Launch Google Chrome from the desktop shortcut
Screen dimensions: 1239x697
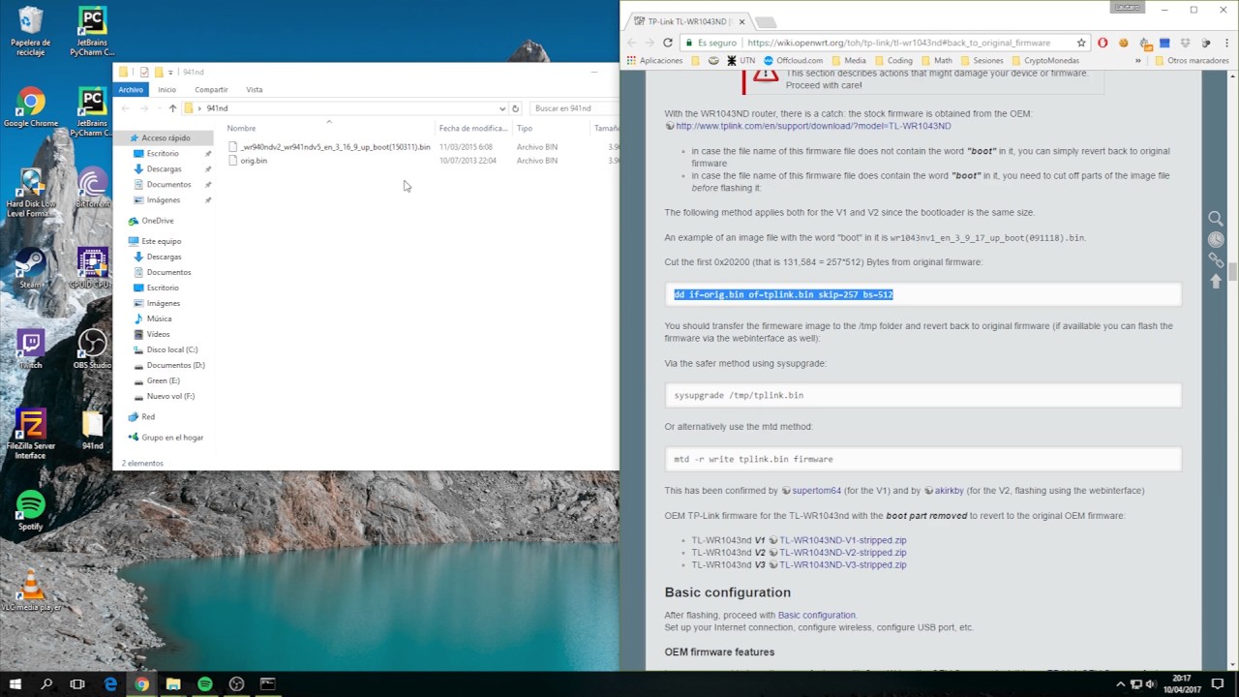pyautogui.click(x=31, y=107)
